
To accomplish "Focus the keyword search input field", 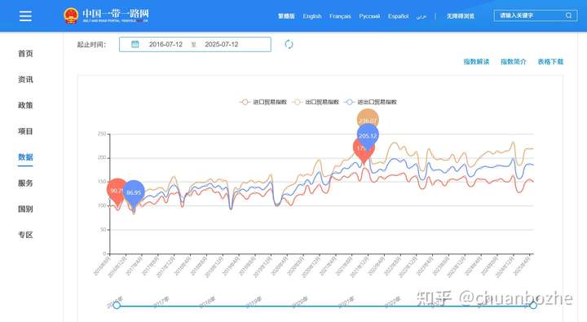I will point(531,15).
